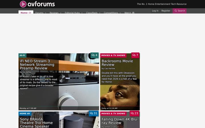Viewport: 205px width, 128px height.
Task: Open the Watch menu link
Action: click(x=129, y=13)
